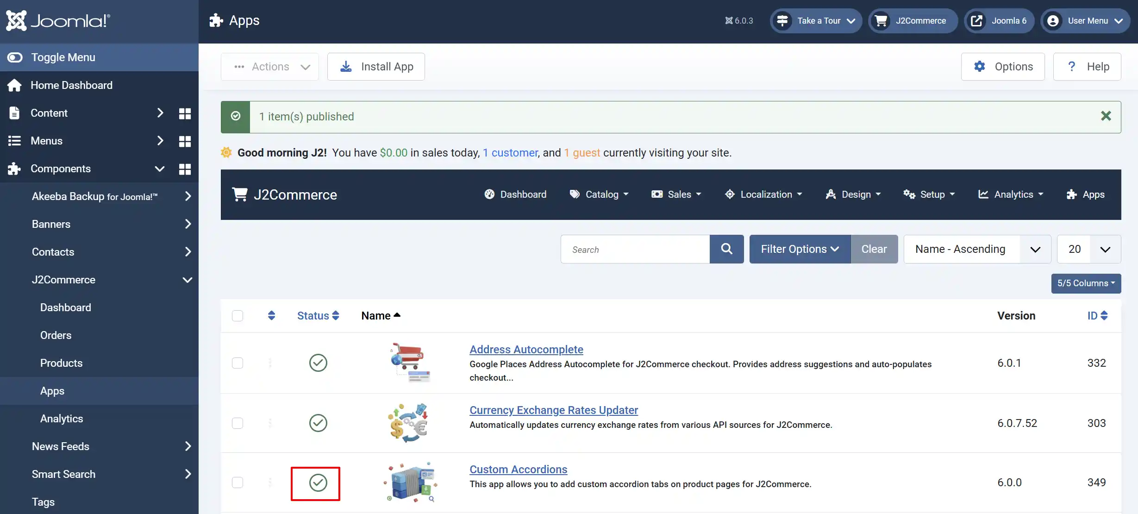Open Tags in the sidebar
The height and width of the screenshot is (514, 1138).
[44, 502]
